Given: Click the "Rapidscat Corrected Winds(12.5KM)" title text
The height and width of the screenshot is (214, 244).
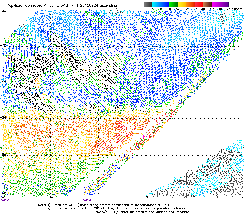Looking at the screenshot, I should [38, 6].
